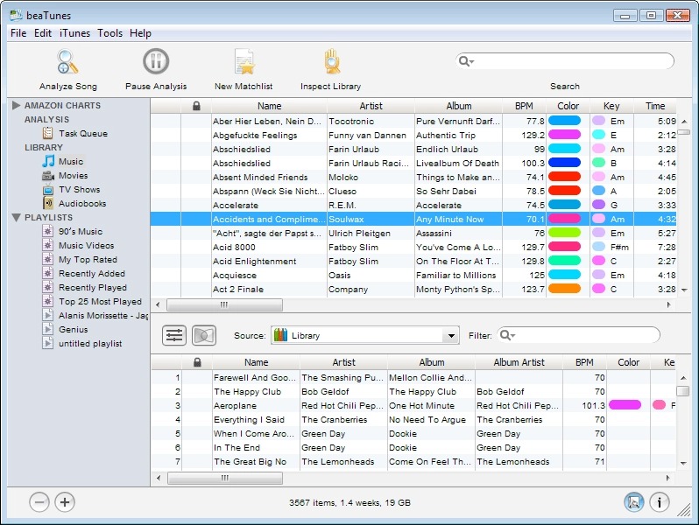Viewport: 699px width, 525px height.
Task: Click the minus button in status bar
Action: 39,502
